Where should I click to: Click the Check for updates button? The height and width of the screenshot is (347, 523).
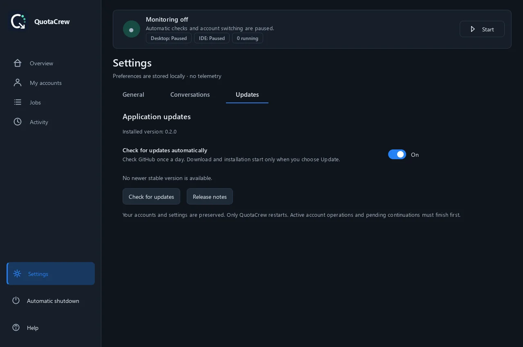151,196
